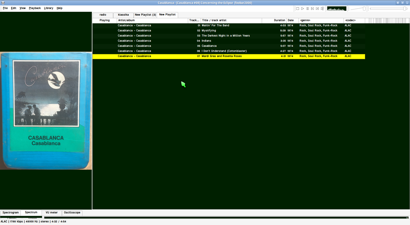Select the active New Playlist tab

[167, 15]
